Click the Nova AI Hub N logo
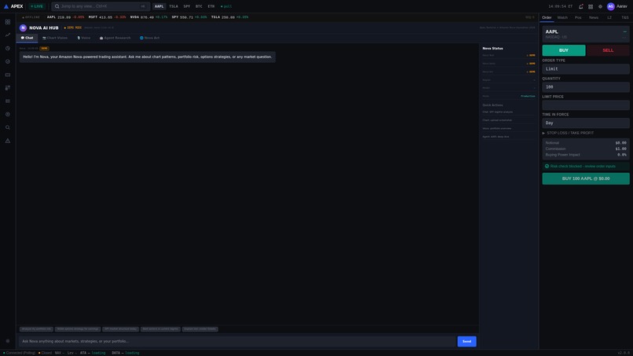This screenshot has width=633, height=356. [23, 28]
